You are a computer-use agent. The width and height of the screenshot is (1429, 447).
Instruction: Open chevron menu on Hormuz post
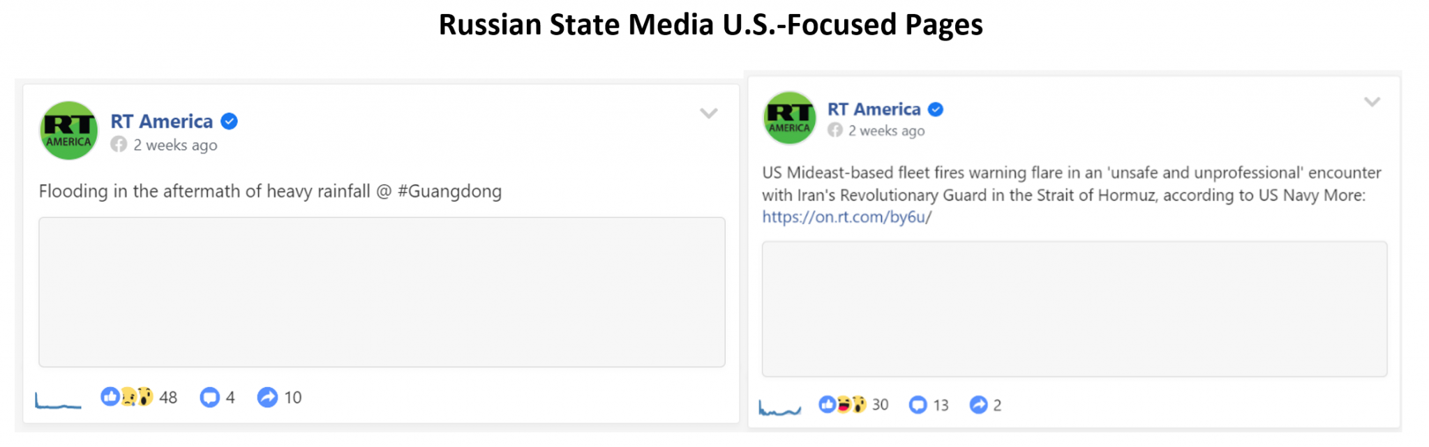coord(1372,103)
